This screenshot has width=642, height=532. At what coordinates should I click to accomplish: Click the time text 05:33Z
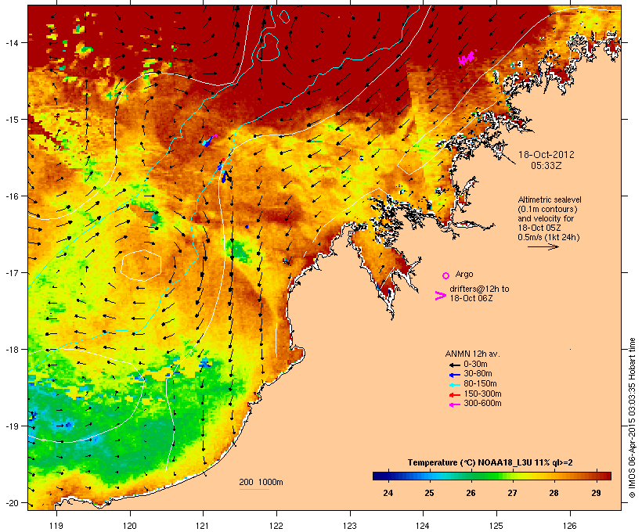[x=546, y=166]
